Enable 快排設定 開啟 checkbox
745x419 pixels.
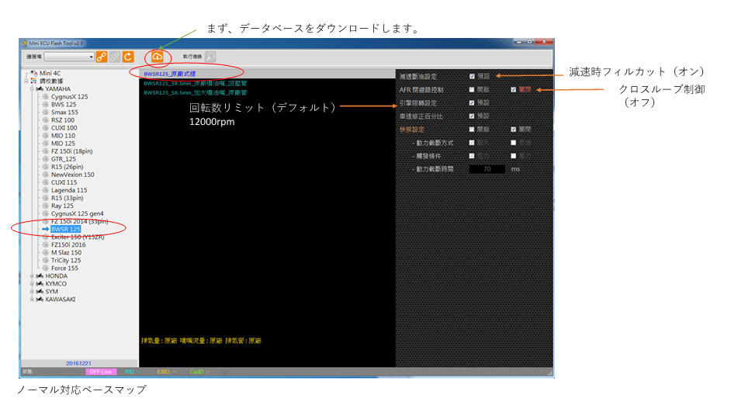(472, 130)
